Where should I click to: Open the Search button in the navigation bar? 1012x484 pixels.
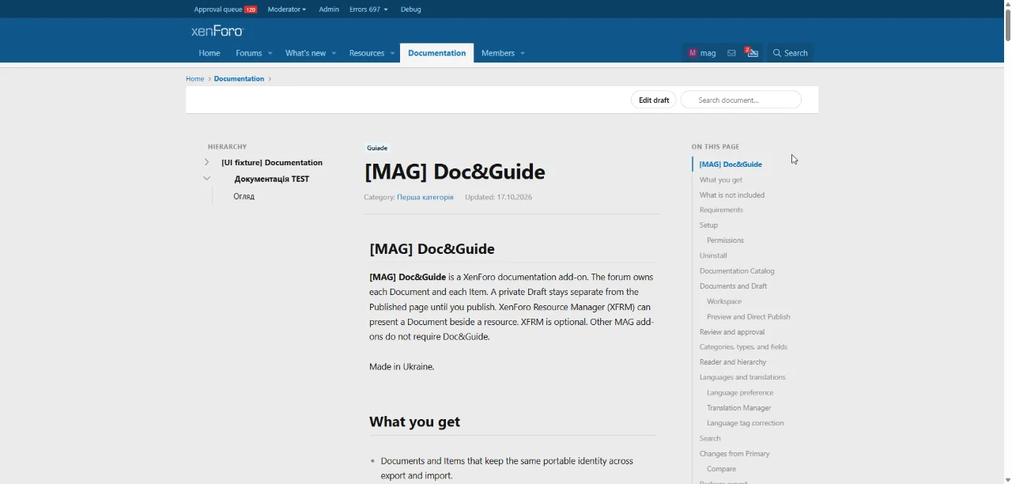click(791, 53)
